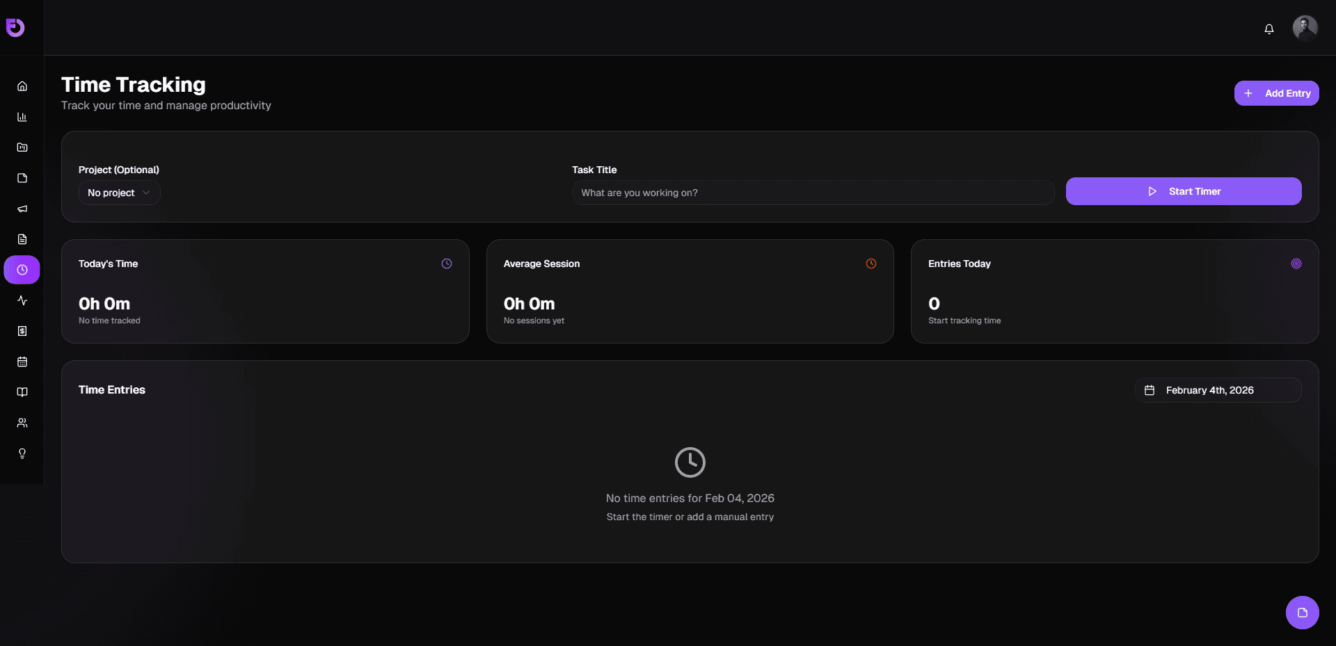This screenshot has width=1336, height=646.
Task: Open the dollar invoice icon in sidebar
Action: pos(22,331)
